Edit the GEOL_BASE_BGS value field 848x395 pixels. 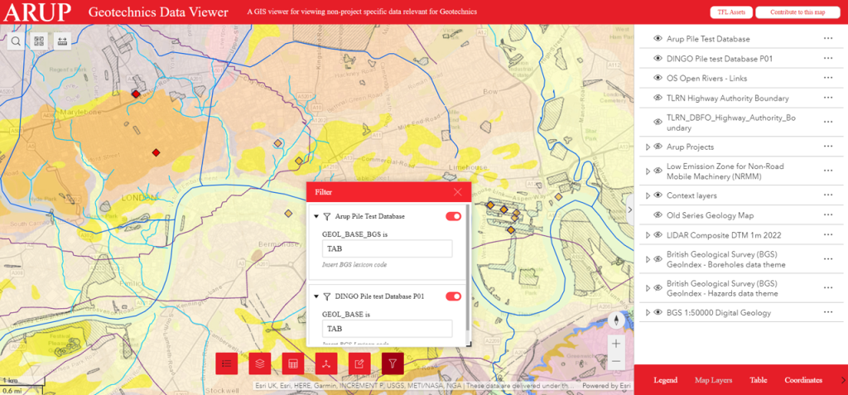point(388,249)
